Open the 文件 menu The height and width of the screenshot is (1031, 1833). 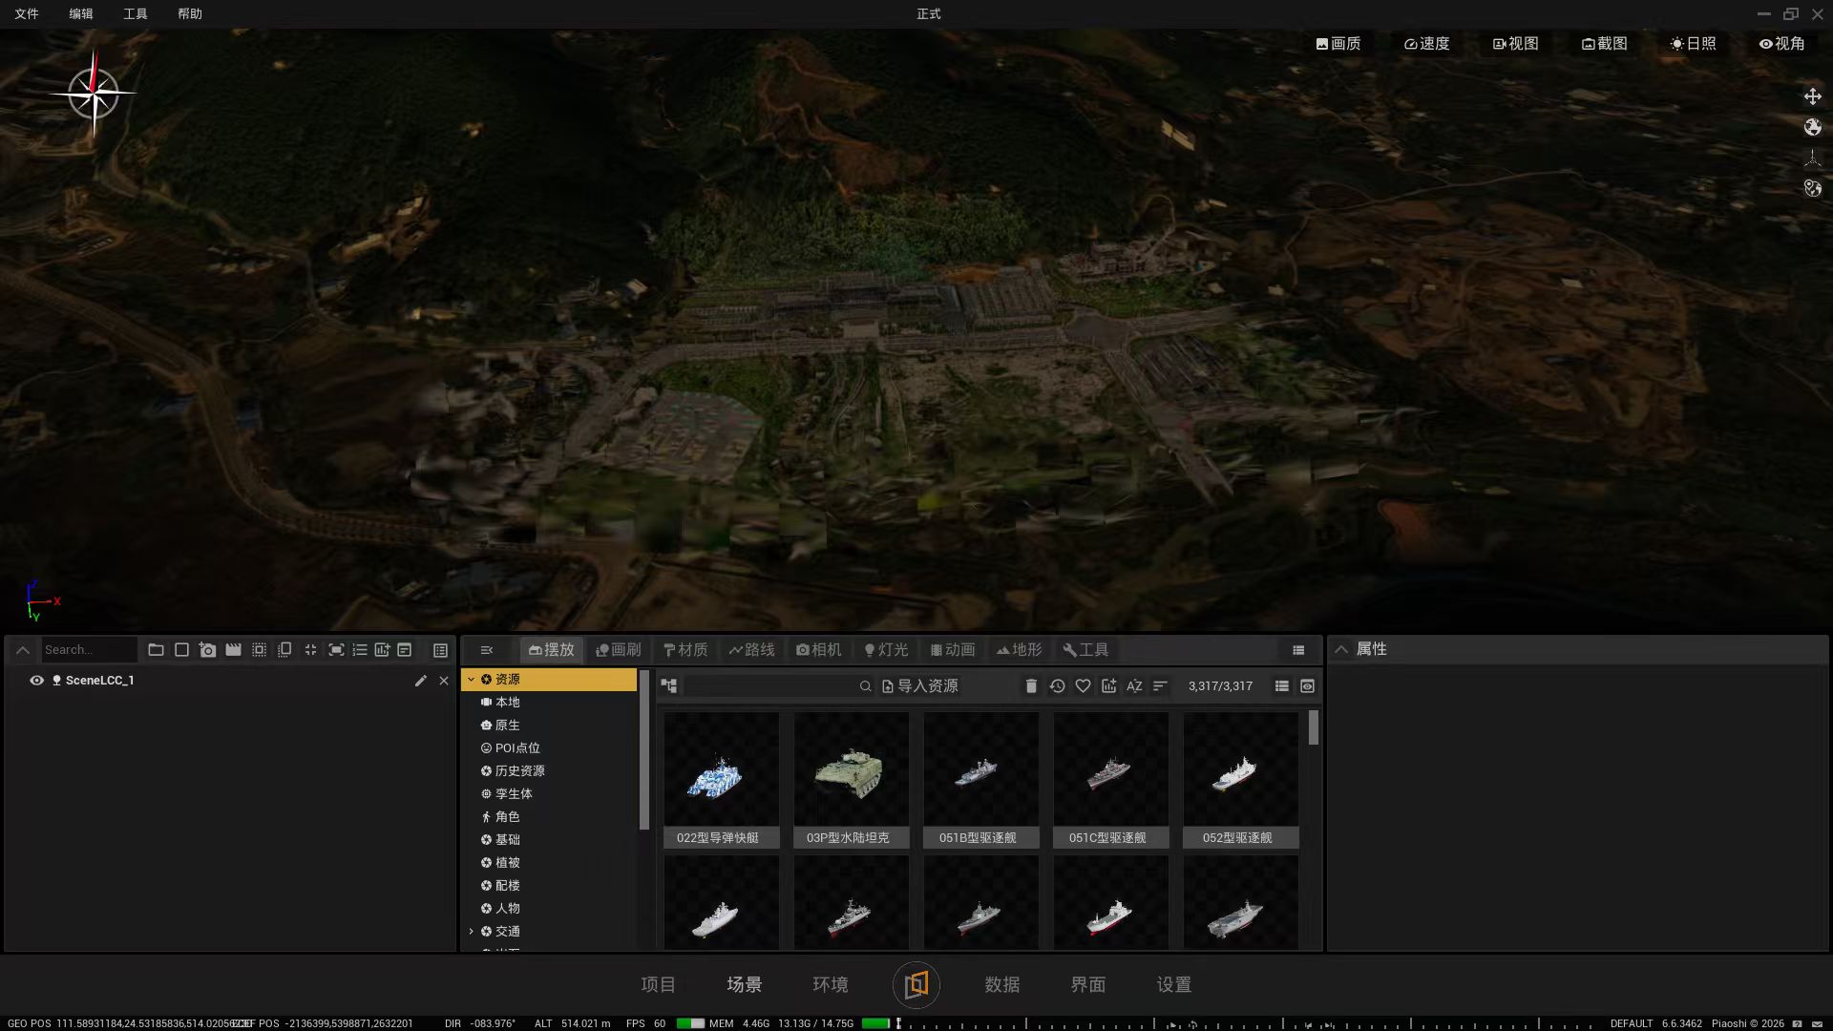(x=27, y=14)
